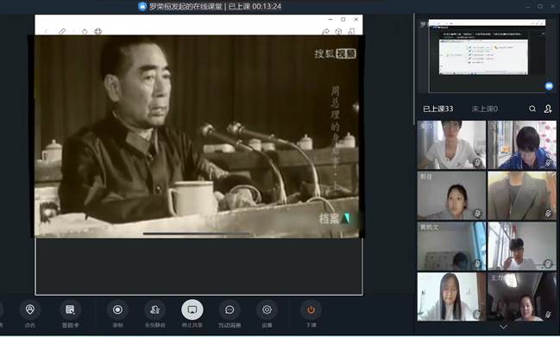Toggle mic on 郭佳's video tile

coord(477,213)
